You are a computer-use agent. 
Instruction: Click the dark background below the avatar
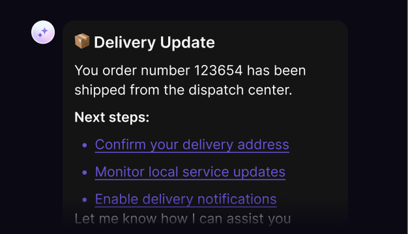(43, 117)
